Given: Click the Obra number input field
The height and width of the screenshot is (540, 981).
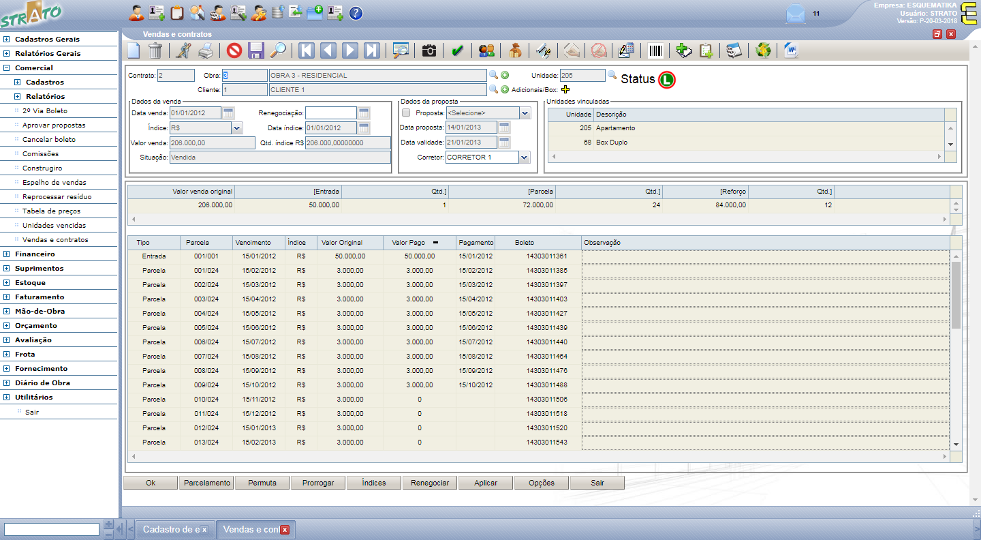Looking at the screenshot, I should click(245, 75).
